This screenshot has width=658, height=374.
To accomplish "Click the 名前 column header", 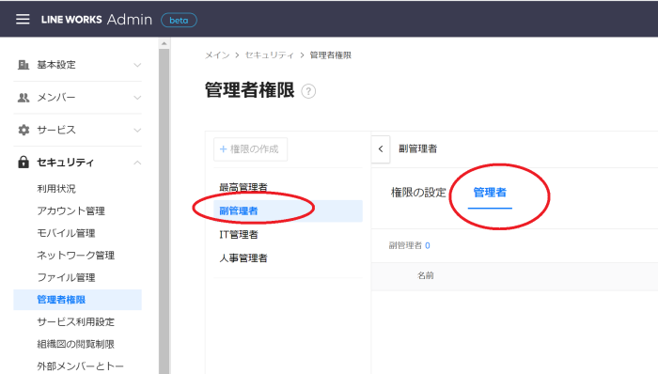I will click(x=426, y=275).
